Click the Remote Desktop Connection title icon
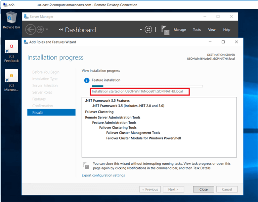 click(5, 5)
